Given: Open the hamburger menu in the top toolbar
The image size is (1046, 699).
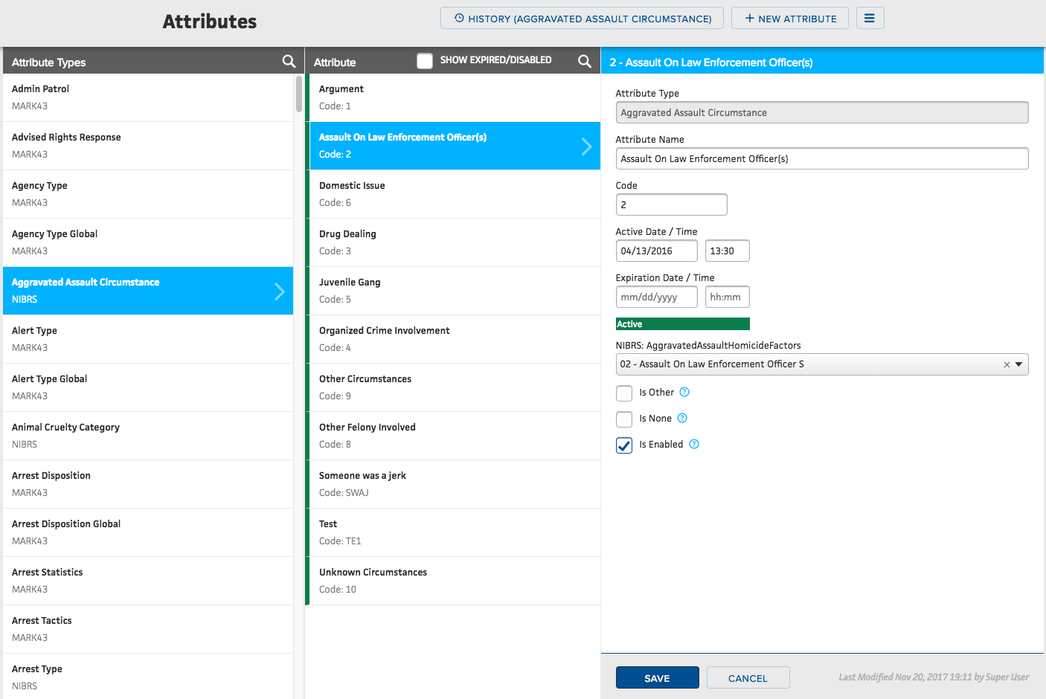Looking at the screenshot, I should (x=870, y=17).
